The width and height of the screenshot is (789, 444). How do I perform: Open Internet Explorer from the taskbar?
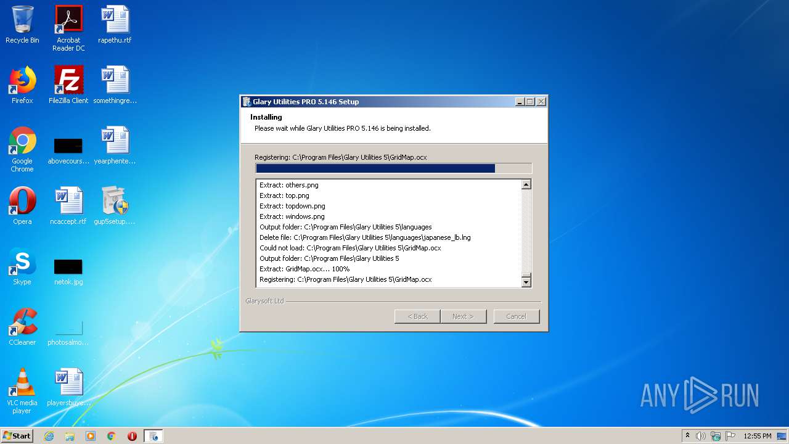click(x=49, y=436)
